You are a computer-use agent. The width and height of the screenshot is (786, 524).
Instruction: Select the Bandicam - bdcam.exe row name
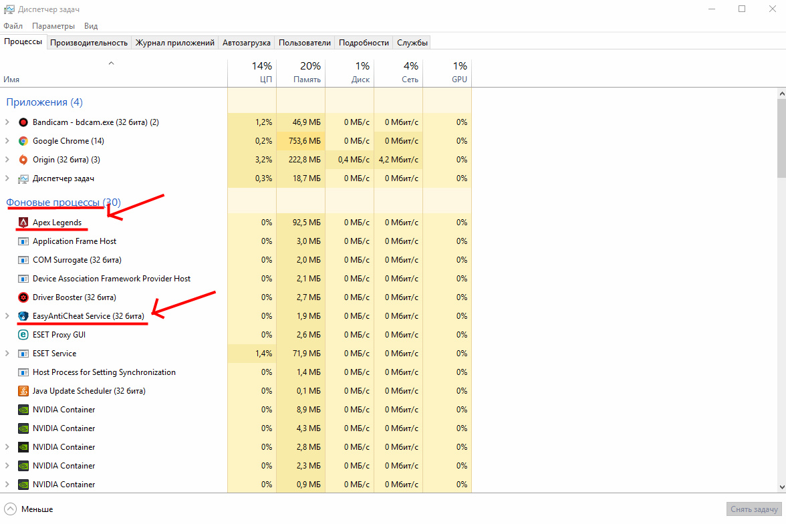point(96,122)
